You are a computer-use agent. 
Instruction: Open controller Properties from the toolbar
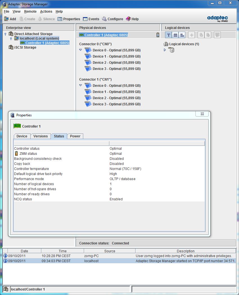click(x=69, y=19)
